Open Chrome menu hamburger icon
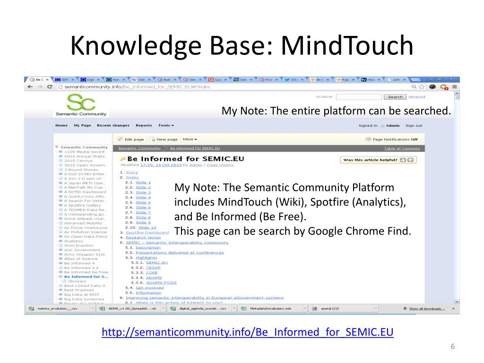Image resolution: width=484 pixels, height=363 pixels. (x=455, y=87)
